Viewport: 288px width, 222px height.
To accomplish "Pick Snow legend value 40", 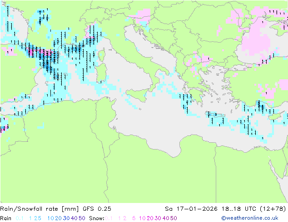I will click(x=166, y=218).
